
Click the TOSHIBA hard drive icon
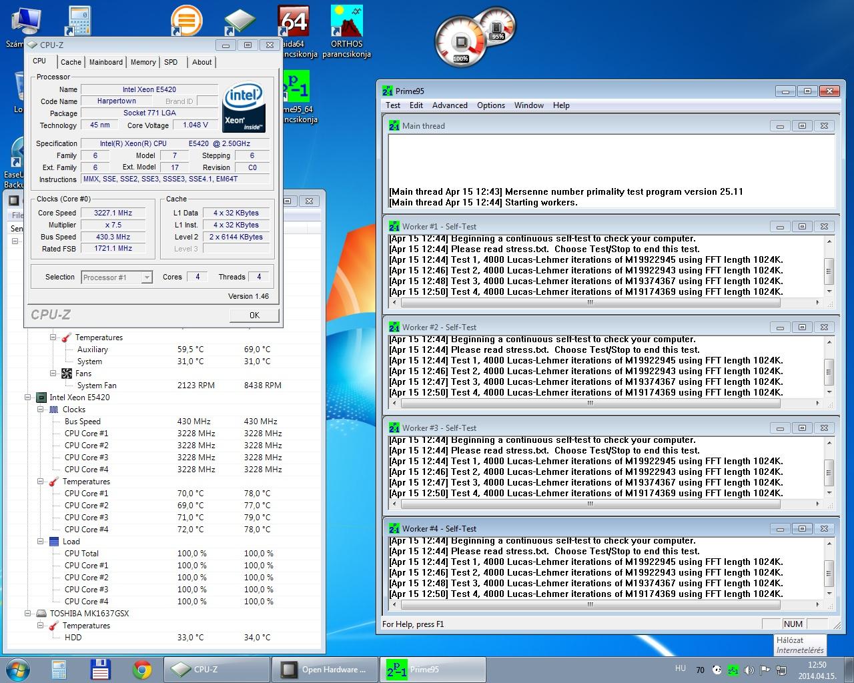point(41,614)
